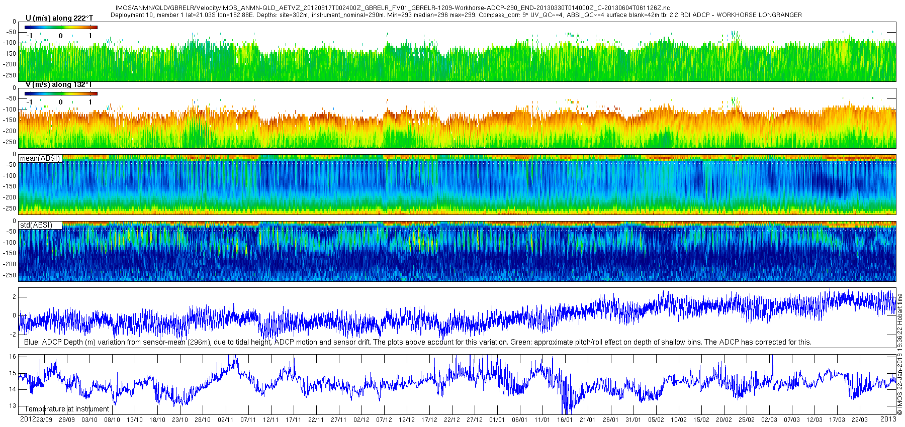Click the '-100' depth tick of mean(ABSI) panel
Image resolution: width=905 pixels, height=427 pixels.
10,176
